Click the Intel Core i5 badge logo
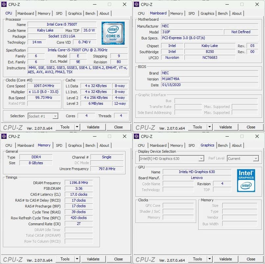The width and height of the screenshot is (265, 264). [113, 33]
